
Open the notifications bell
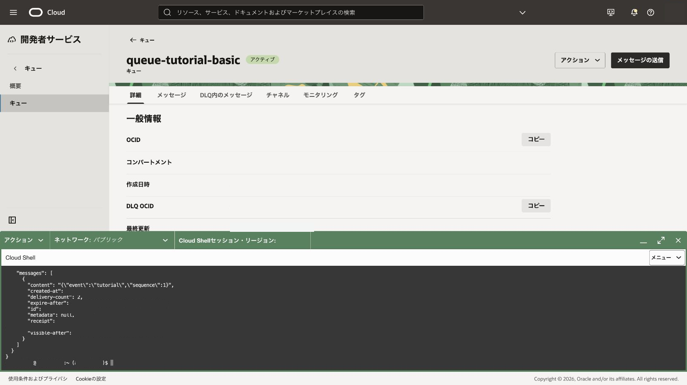pyautogui.click(x=634, y=12)
